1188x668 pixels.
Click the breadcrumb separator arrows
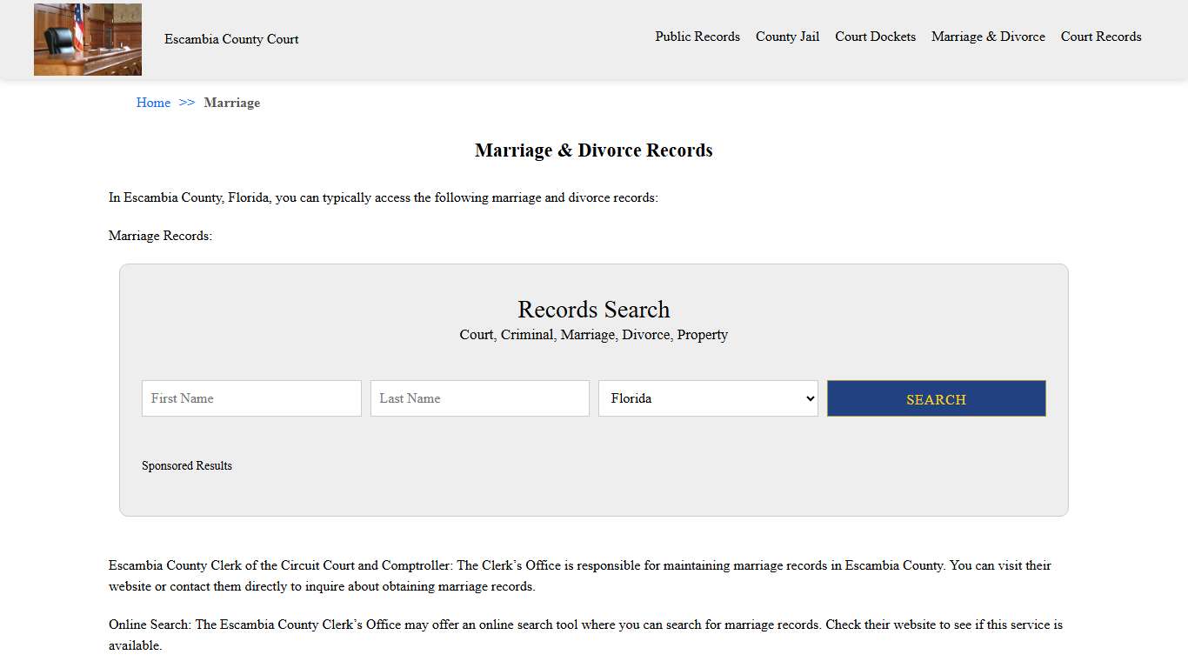click(185, 103)
